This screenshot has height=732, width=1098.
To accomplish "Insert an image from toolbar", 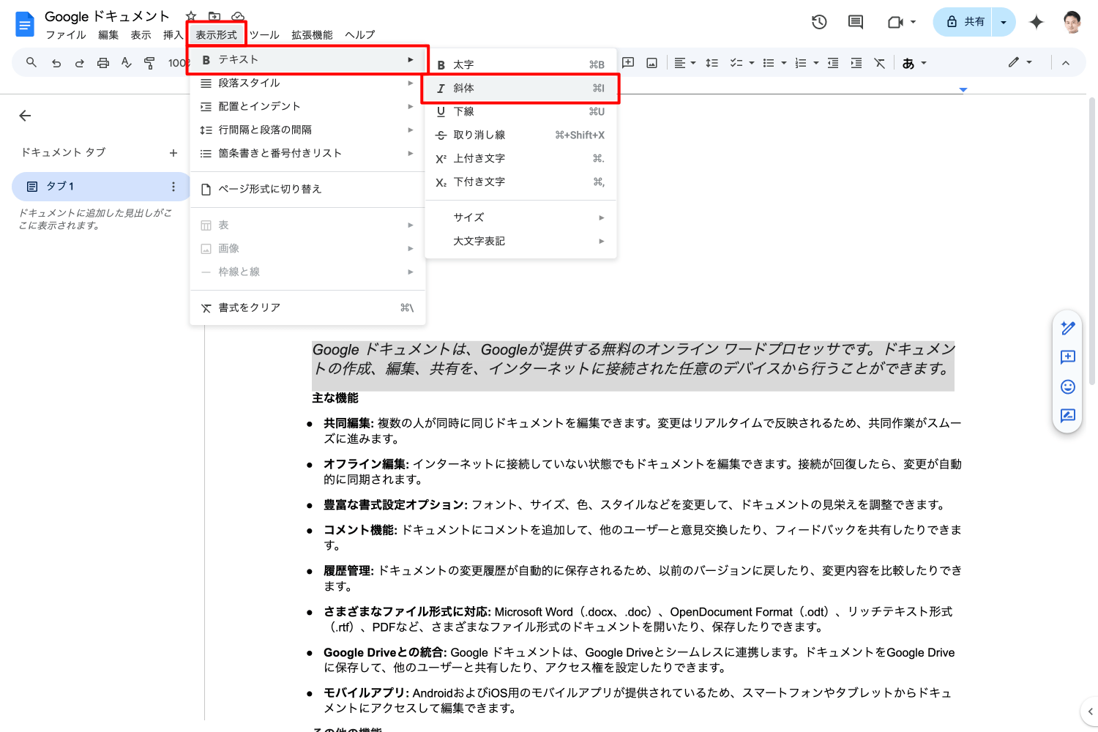I will [651, 63].
